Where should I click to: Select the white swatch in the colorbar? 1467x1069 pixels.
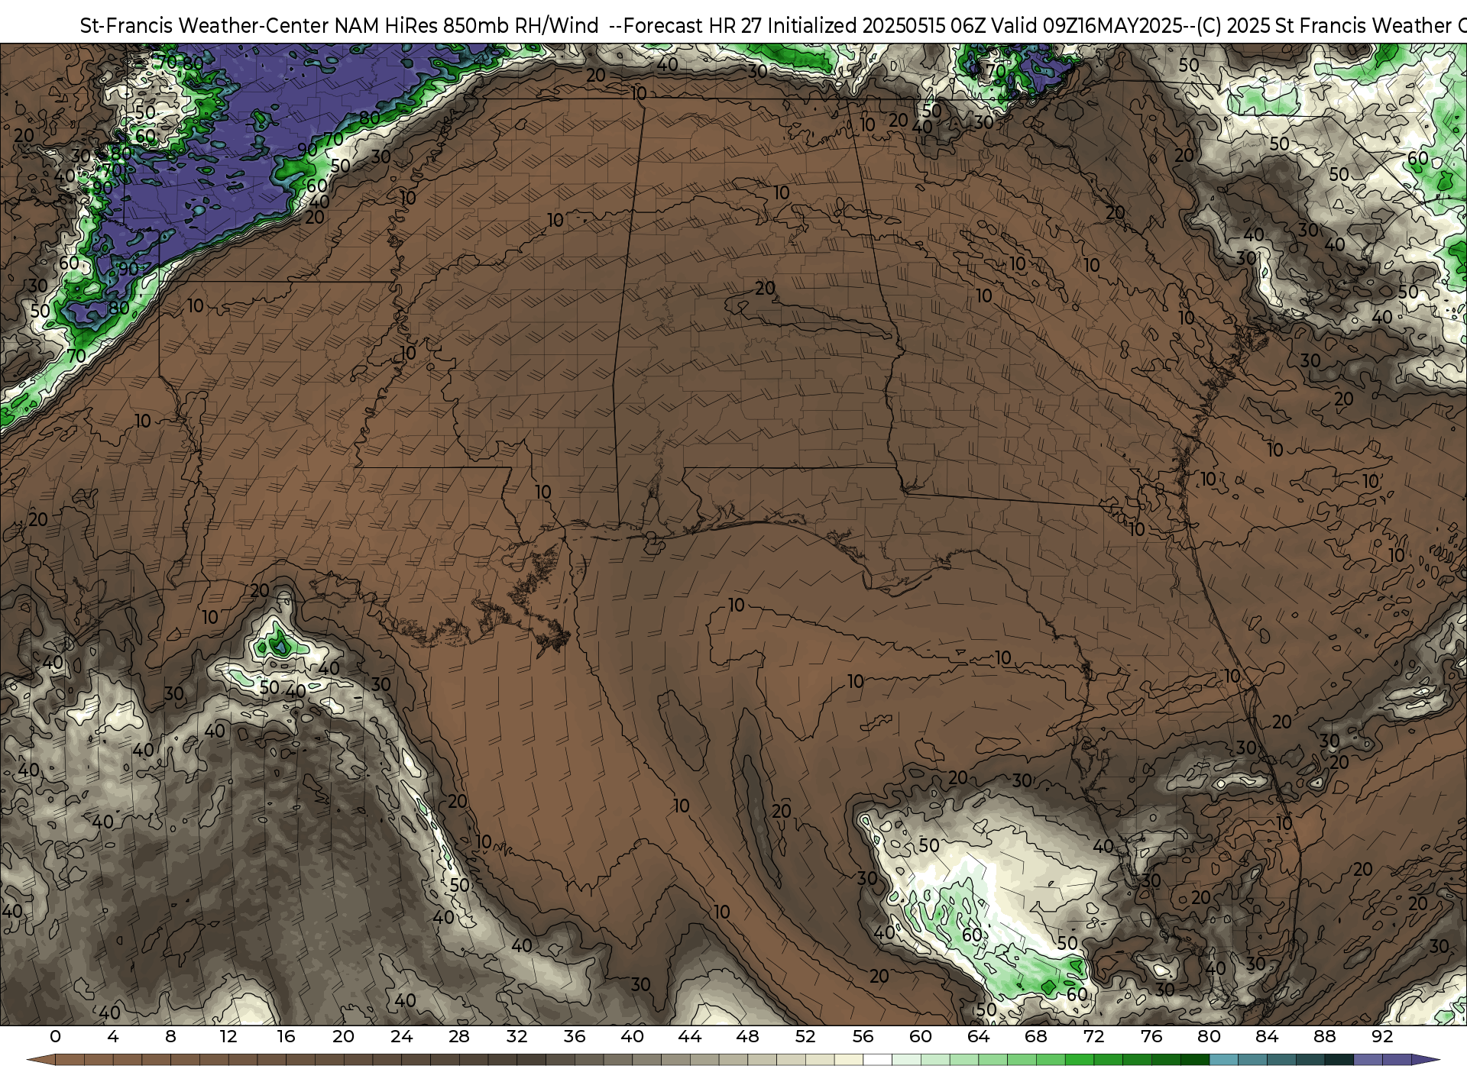pos(877,1060)
